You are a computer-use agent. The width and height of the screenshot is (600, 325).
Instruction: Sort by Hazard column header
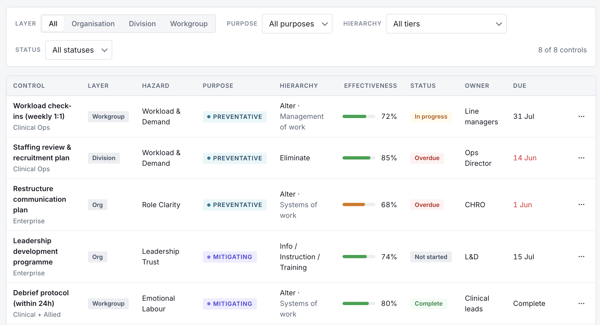pyautogui.click(x=156, y=86)
